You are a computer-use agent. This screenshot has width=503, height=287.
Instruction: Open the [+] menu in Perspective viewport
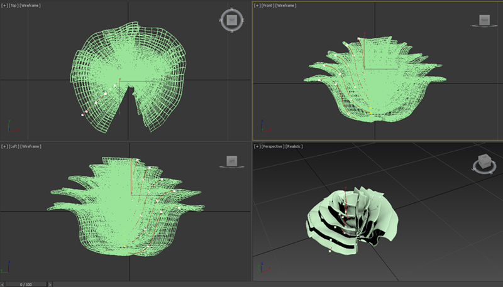click(257, 146)
